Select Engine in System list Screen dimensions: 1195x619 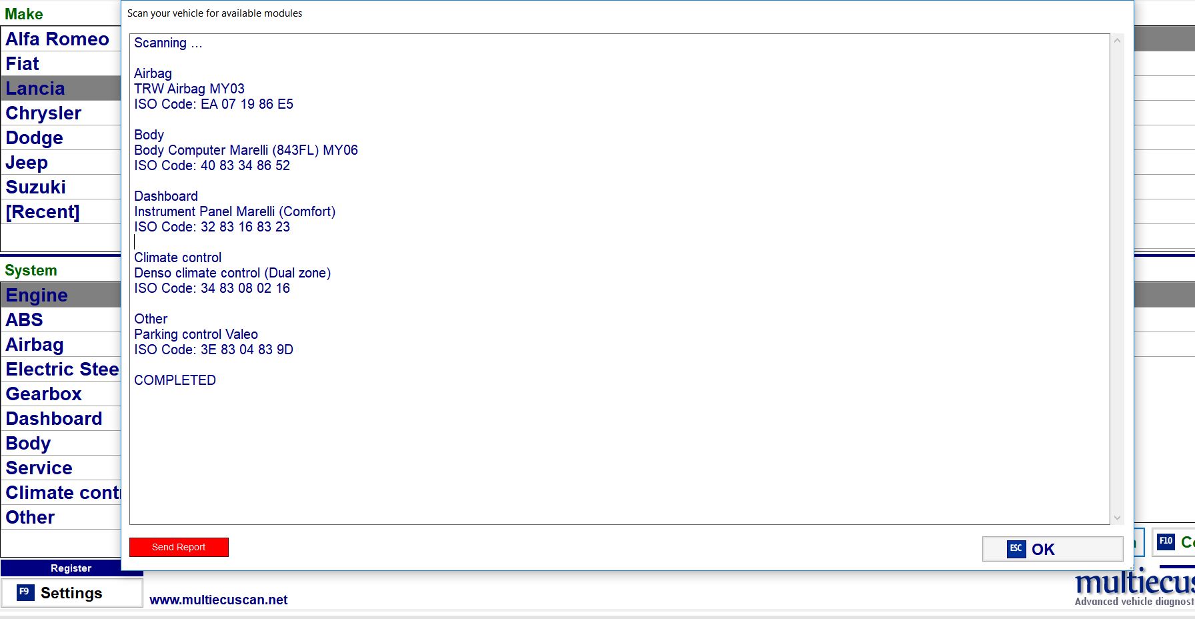coord(61,295)
